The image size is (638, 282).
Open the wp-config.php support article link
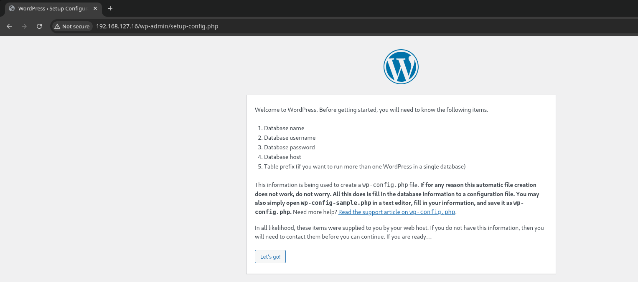[397, 212]
